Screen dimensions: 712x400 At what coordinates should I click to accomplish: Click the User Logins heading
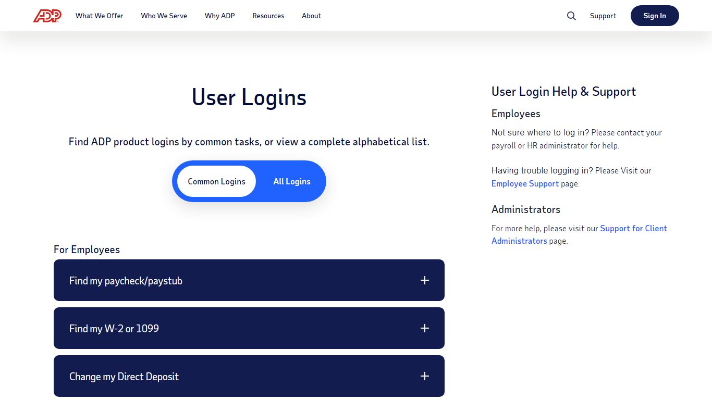point(249,97)
